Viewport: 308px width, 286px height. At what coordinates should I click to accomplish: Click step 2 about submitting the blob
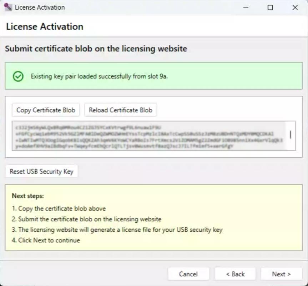tap(87, 219)
